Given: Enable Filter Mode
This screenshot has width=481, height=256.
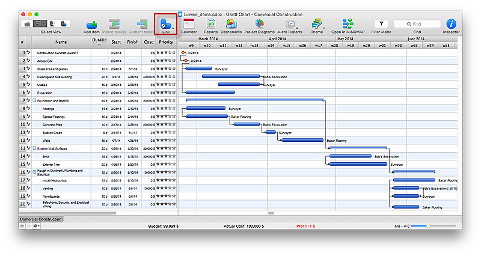Looking at the screenshot, I should [381, 23].
